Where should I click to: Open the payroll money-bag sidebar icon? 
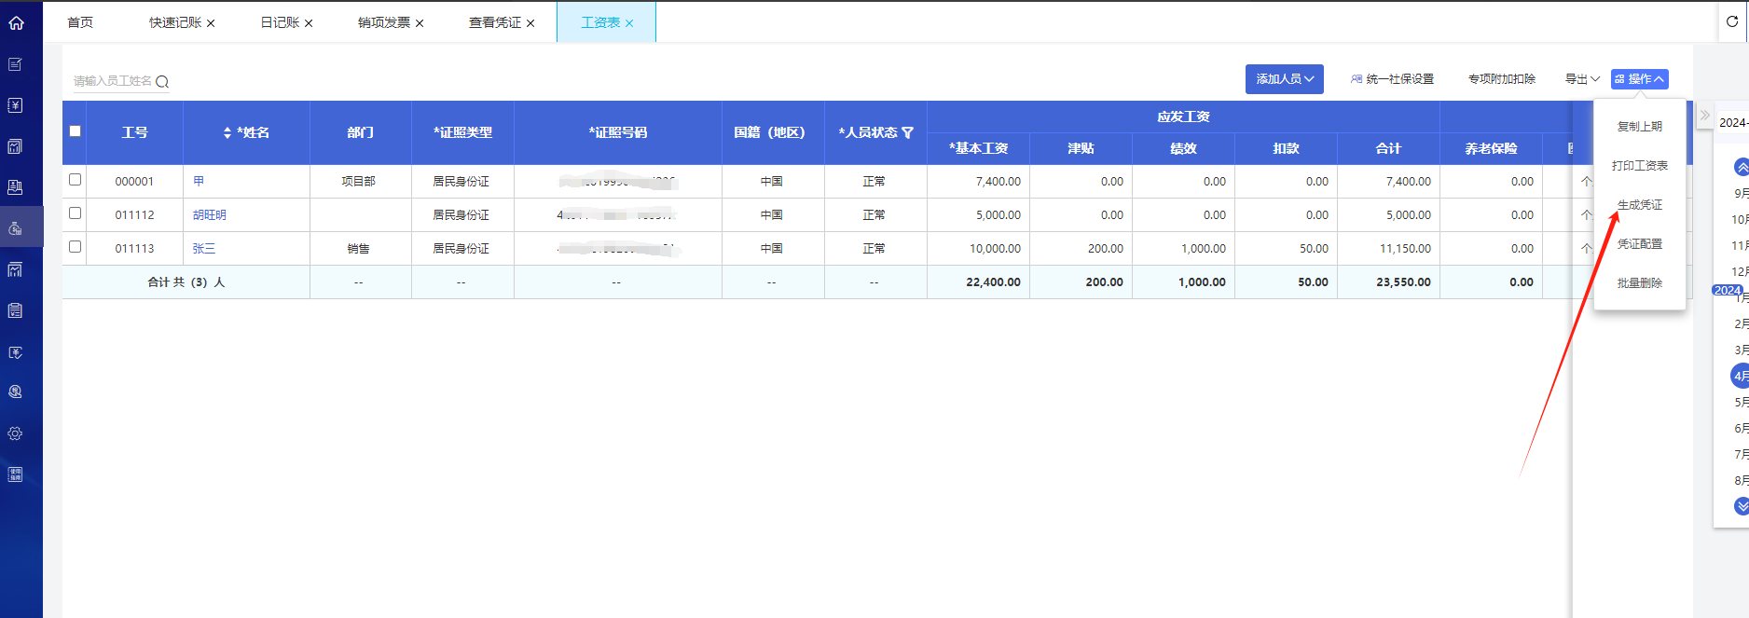click(16, 228)
